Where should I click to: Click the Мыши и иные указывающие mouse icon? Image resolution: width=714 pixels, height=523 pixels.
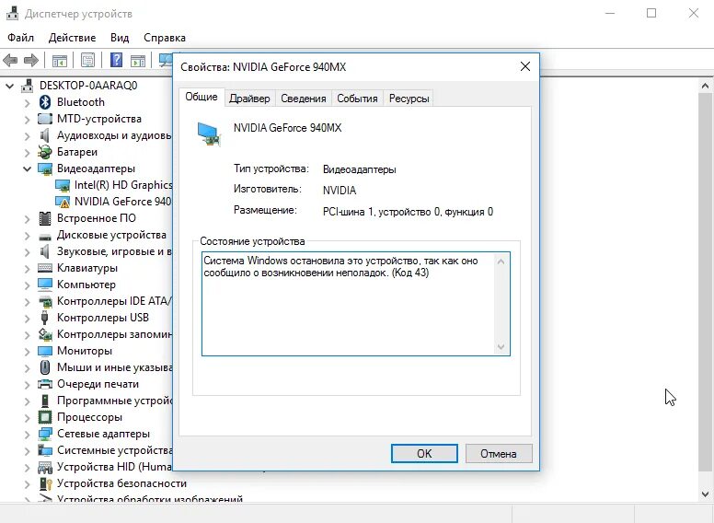44,367
